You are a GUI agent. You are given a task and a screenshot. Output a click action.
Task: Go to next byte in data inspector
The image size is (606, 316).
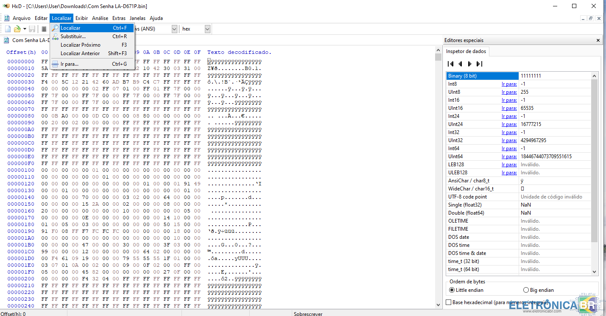coord(469,64)
